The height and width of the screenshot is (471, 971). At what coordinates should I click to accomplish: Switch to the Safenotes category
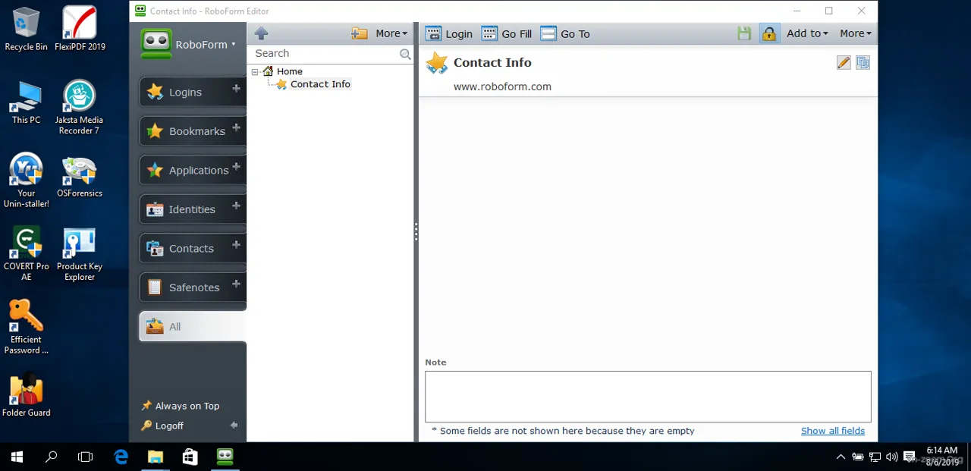click(193, 287)
